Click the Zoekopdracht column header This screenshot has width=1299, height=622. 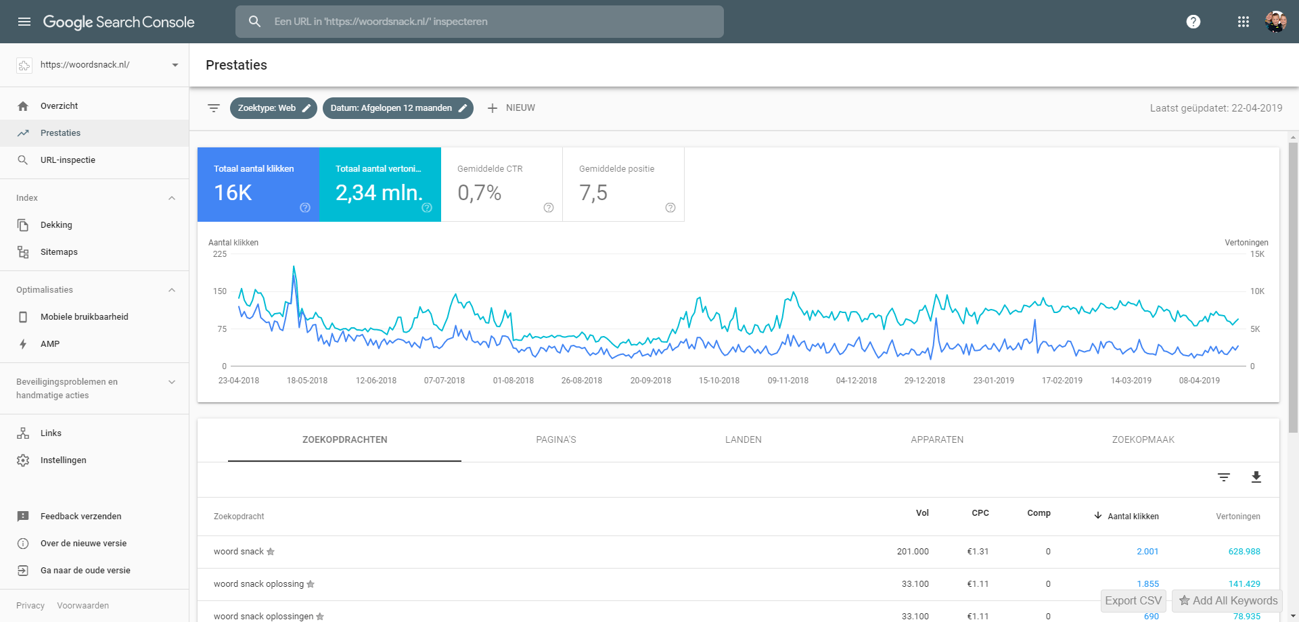239,517
